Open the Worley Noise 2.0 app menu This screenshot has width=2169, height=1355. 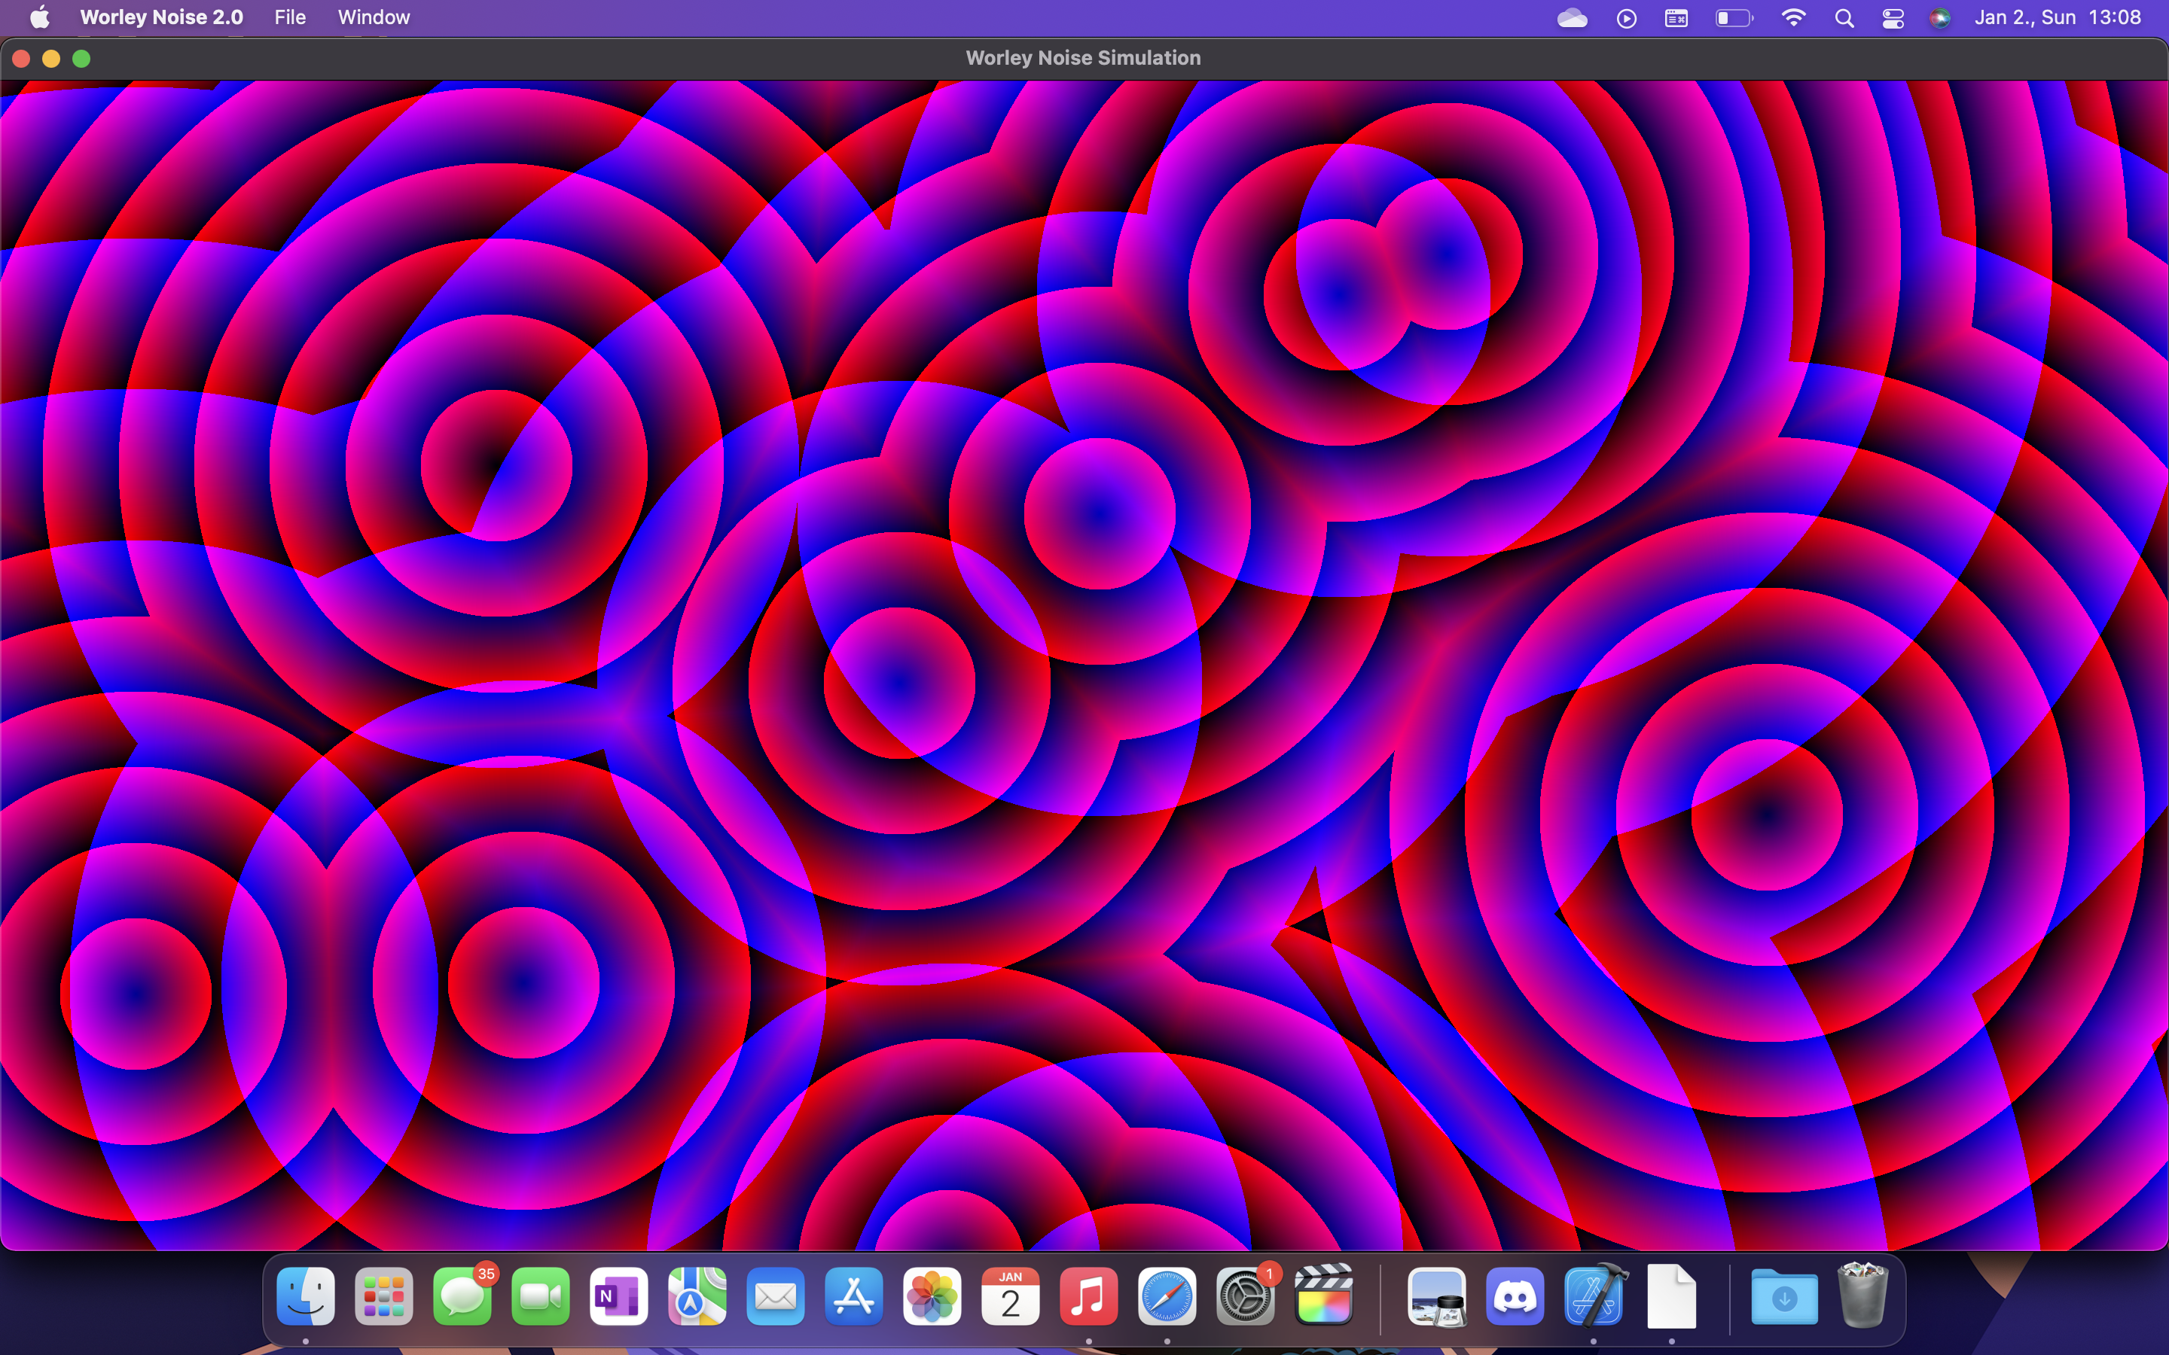161,17
